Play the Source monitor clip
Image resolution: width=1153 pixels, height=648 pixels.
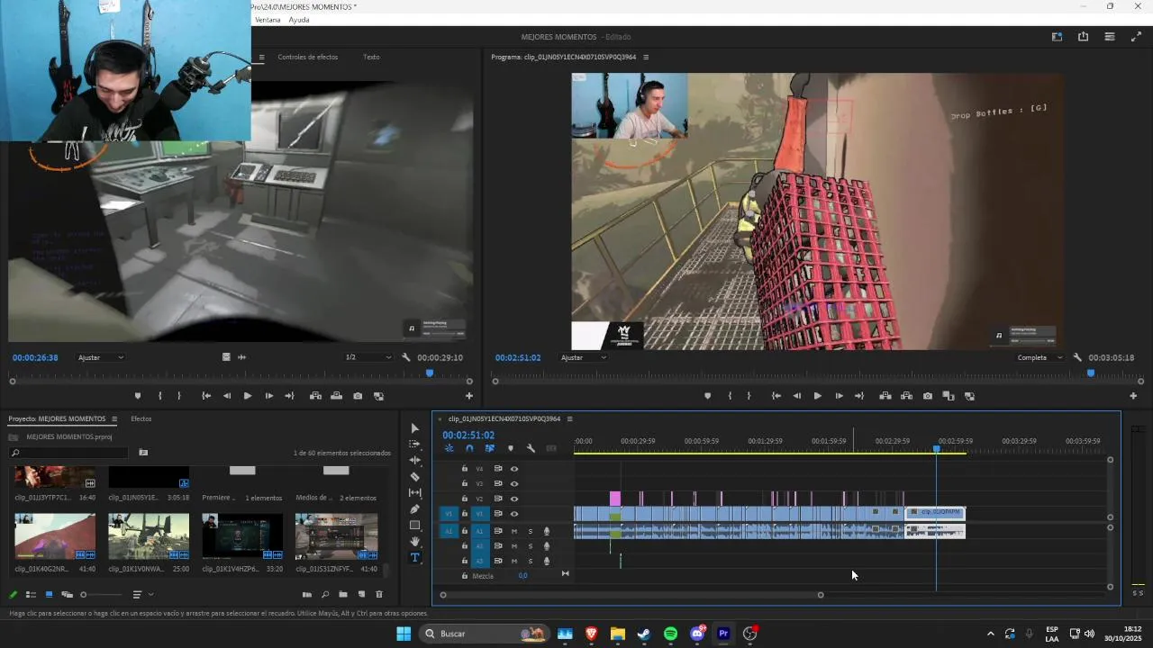(x=248, y=396)
